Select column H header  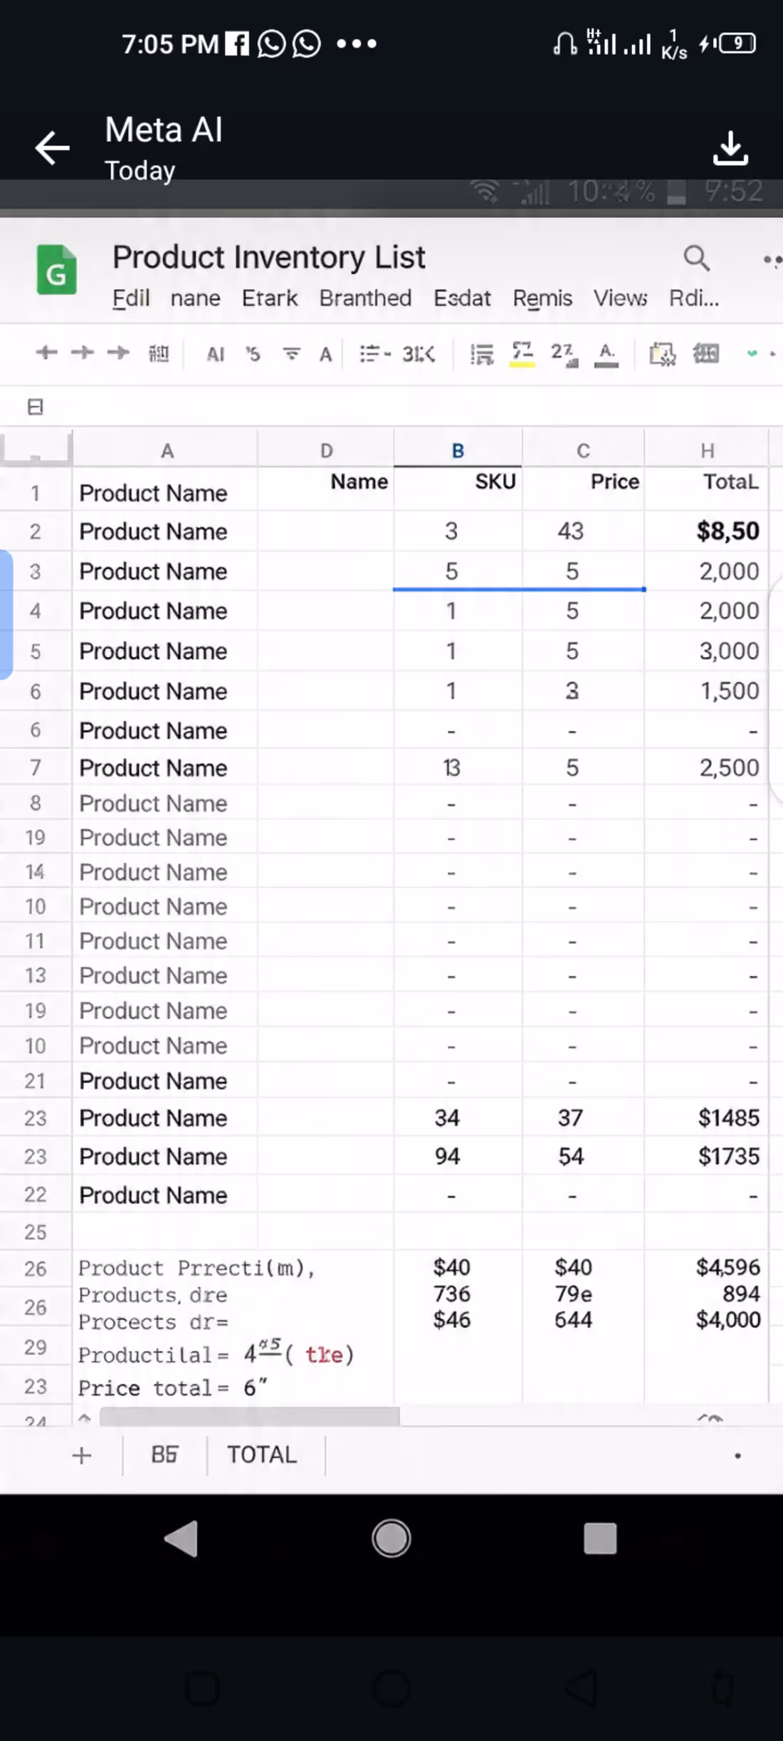707,449
